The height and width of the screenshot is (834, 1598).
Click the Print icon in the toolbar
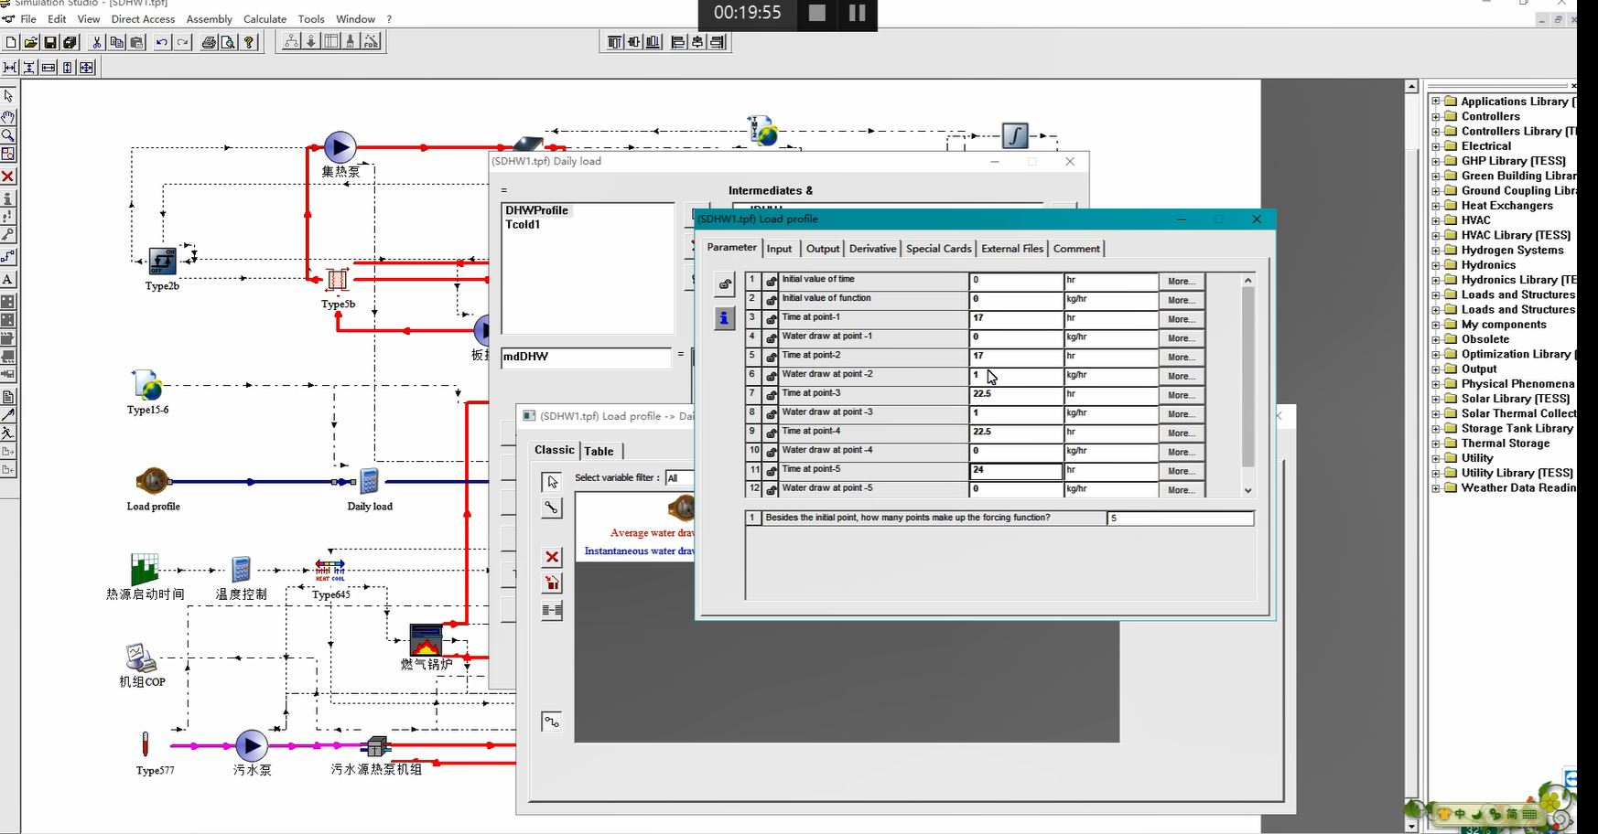click(x=209, y=42)
